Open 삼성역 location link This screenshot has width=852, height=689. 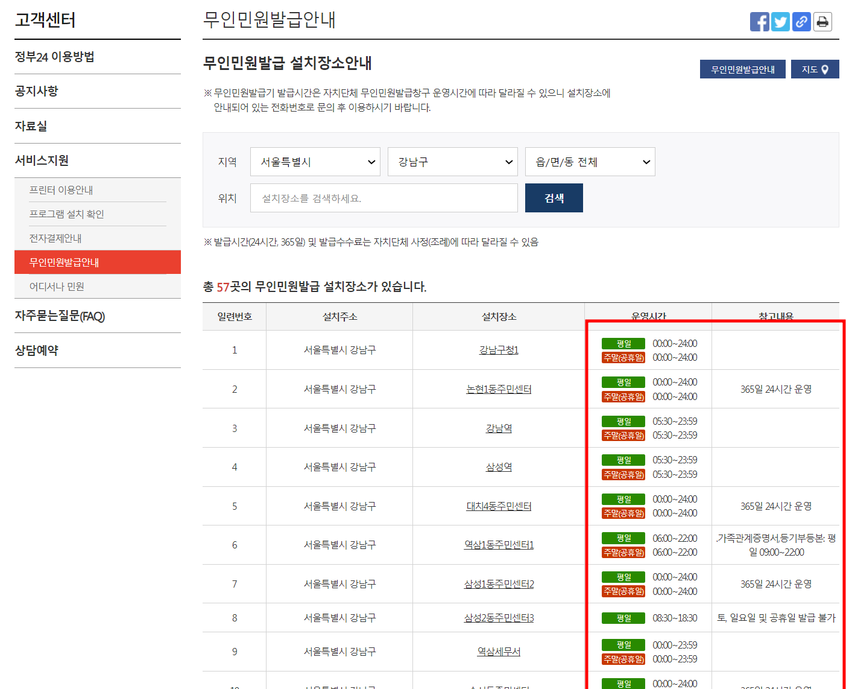499,467
